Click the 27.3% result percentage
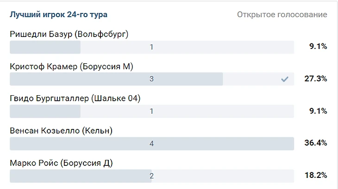Image resolution: width=338 pixels, height=189 pixels. pos(316,79)
